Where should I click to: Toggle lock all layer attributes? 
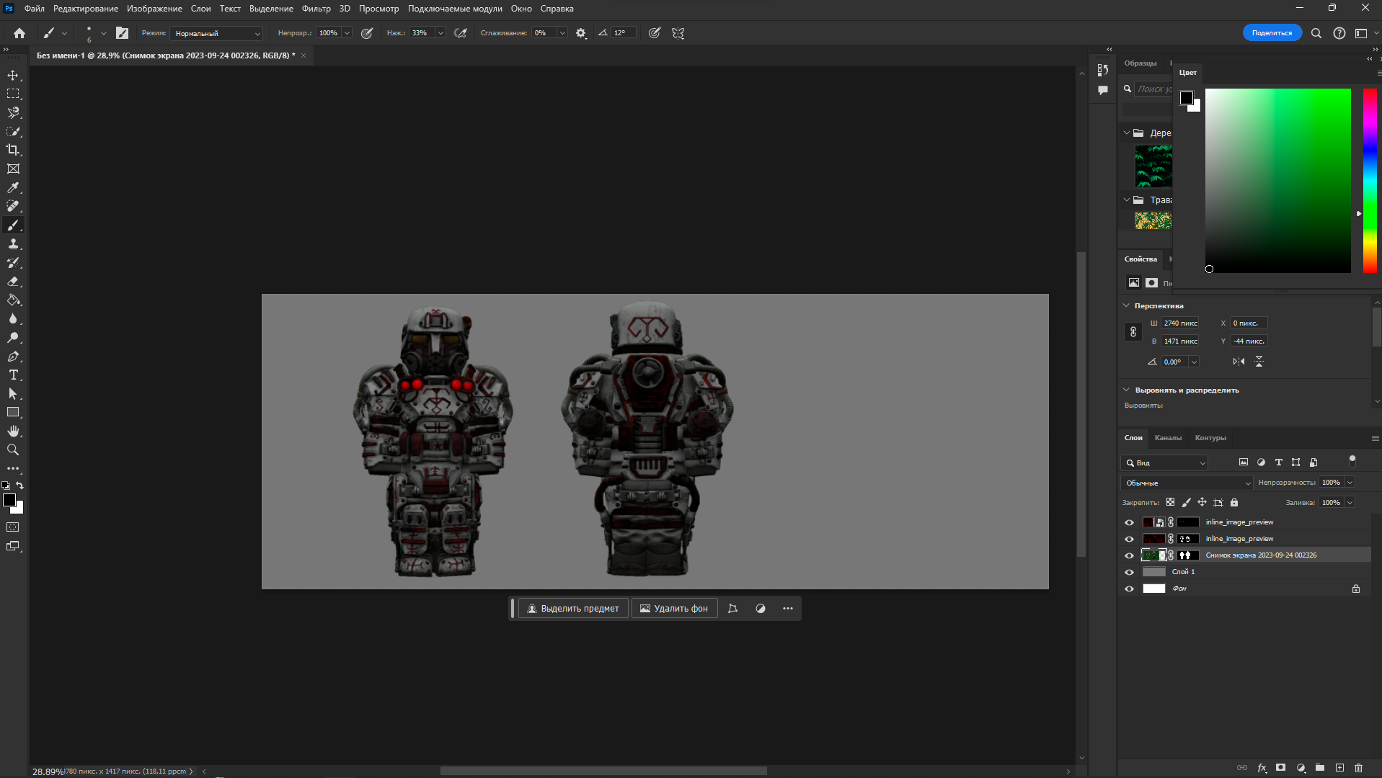click(x=1234, y=502)
